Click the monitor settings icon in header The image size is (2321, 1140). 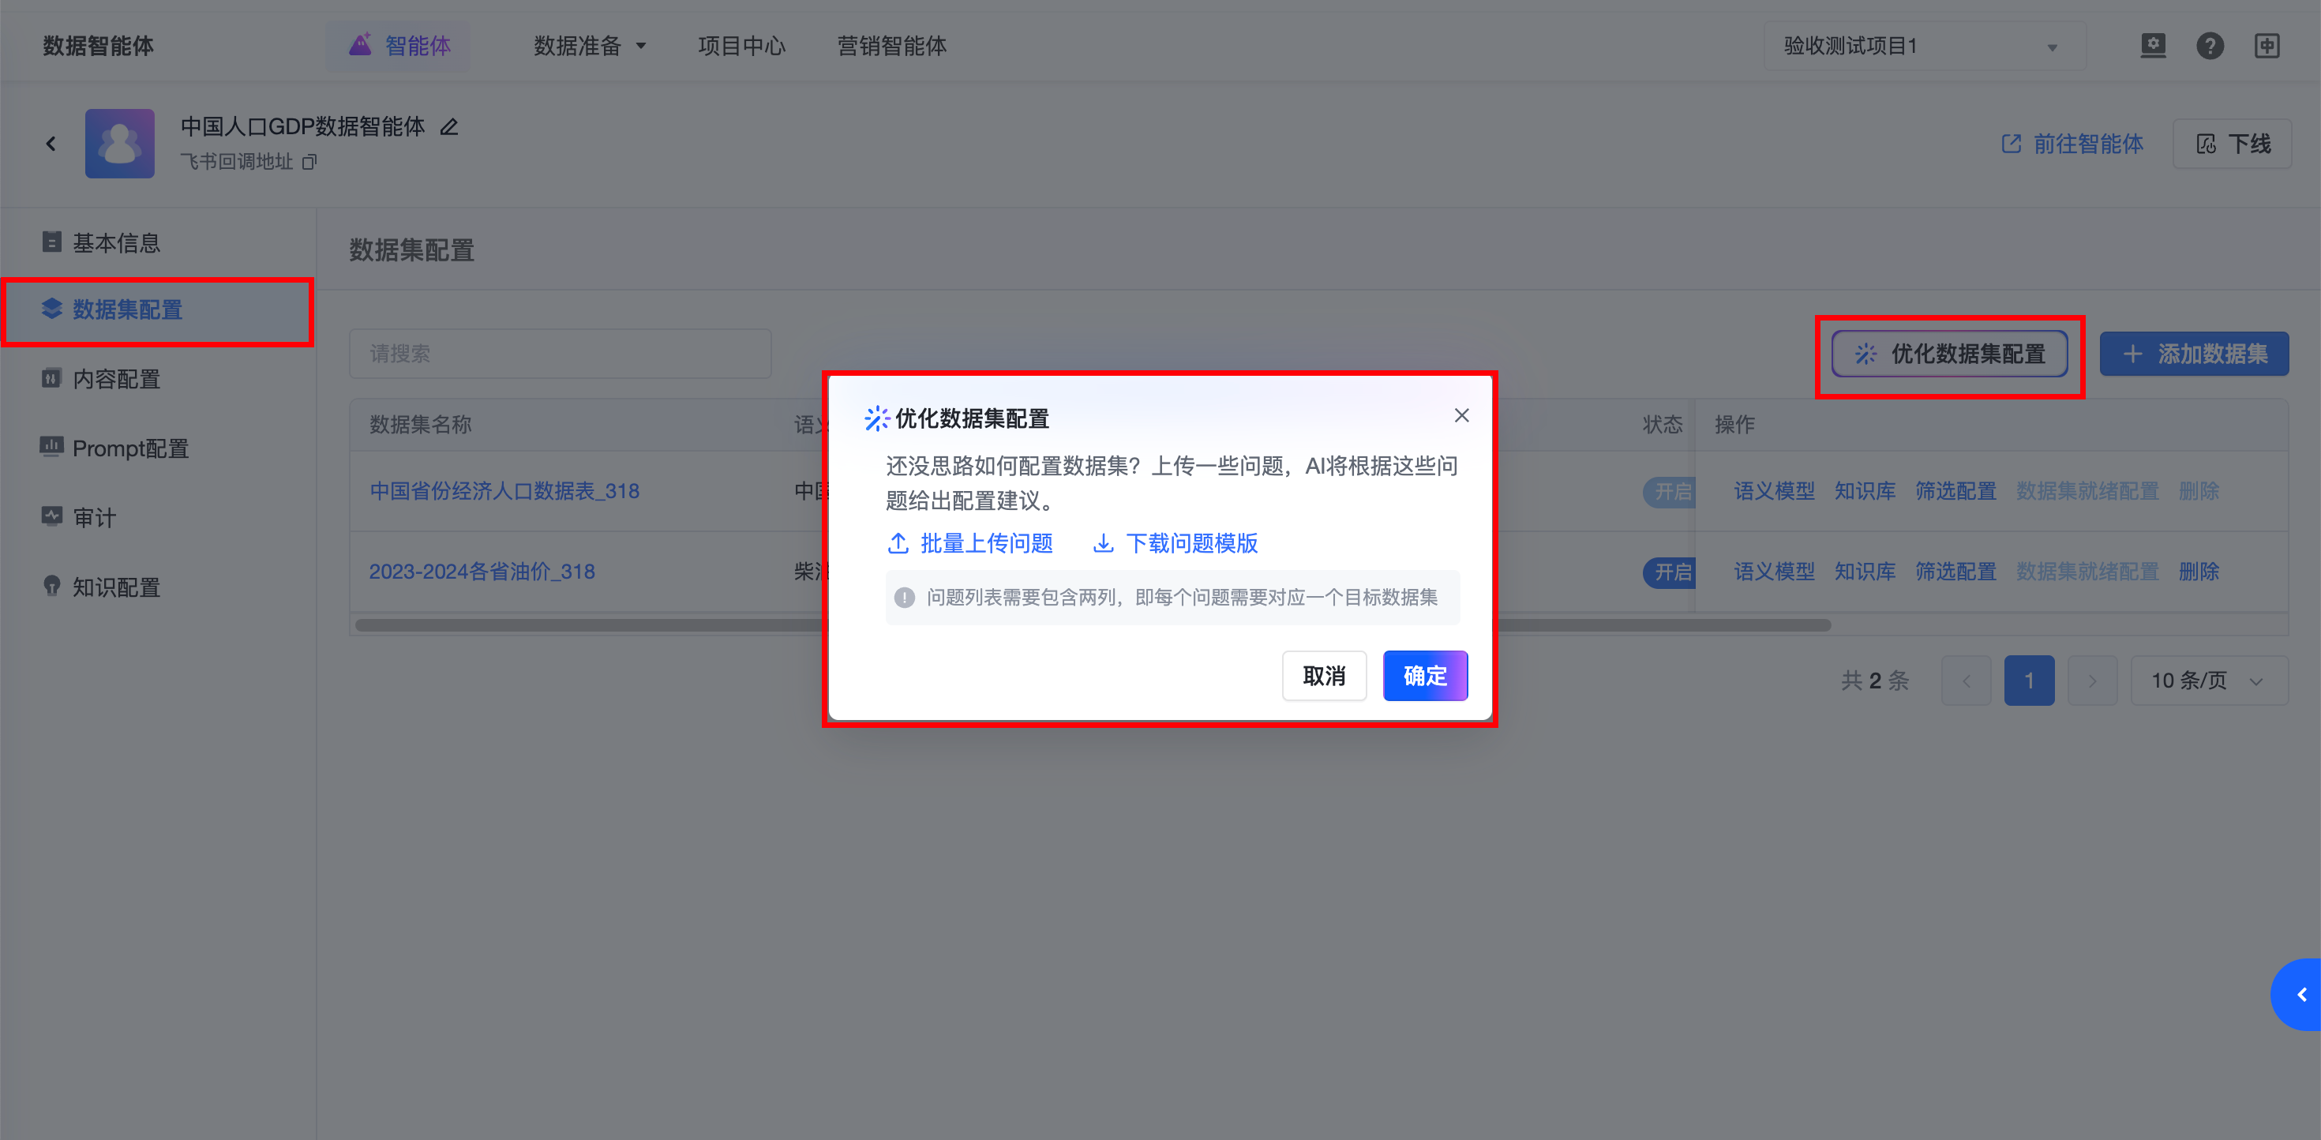[2153, 46]
